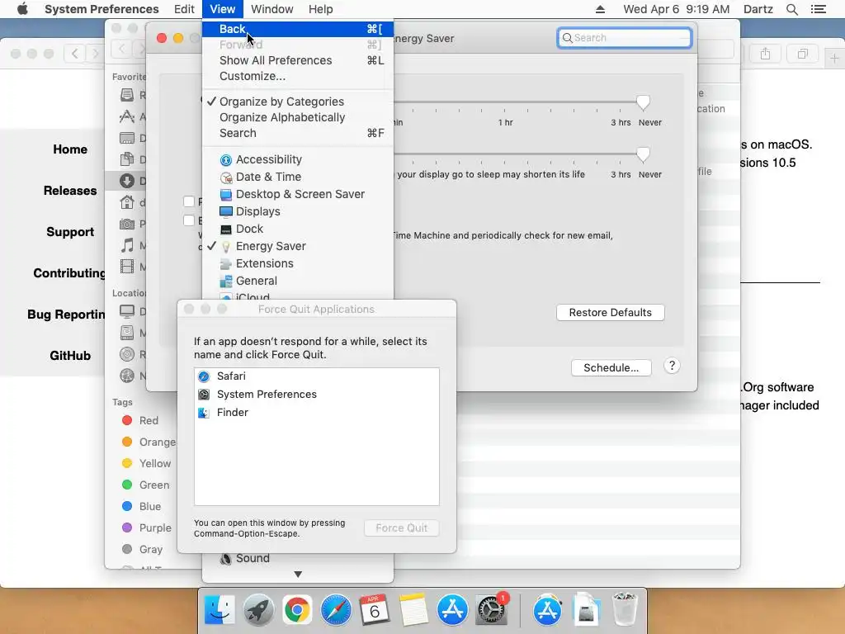The image size is (845, 634).
Task: Click the upper sleep slider thumb
Action: (642, 102)
